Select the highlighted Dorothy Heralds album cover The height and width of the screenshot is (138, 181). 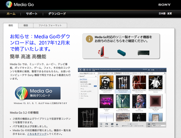tap(123, 82)
